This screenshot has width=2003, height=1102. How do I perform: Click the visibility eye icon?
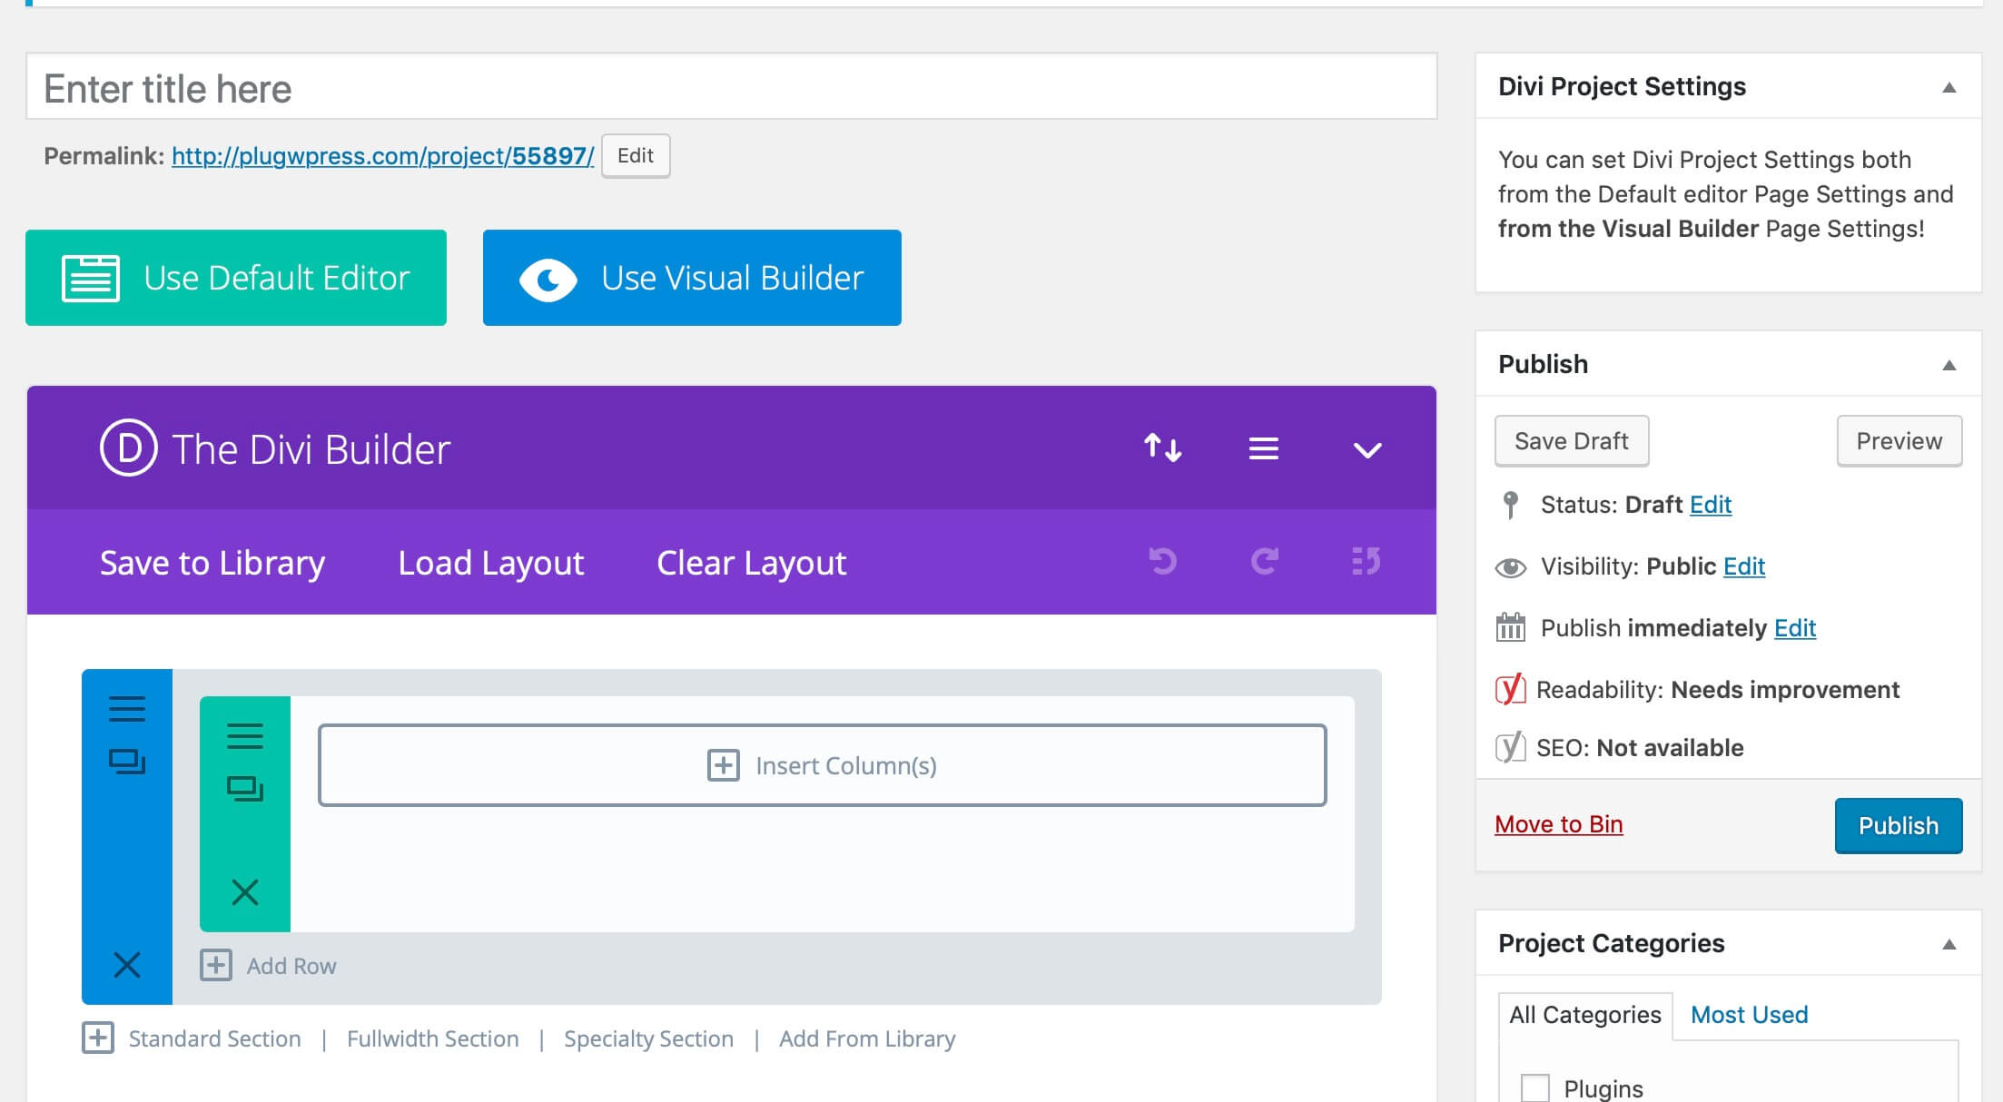[1511, 567]
